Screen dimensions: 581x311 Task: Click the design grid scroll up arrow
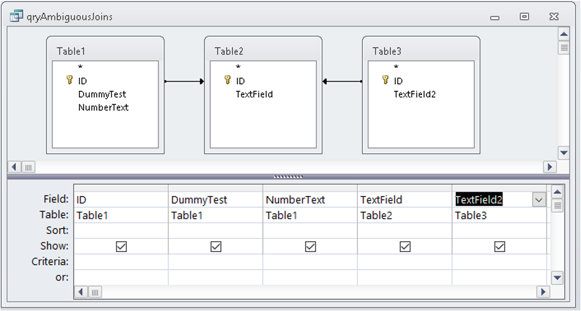(x=558, y=192)
